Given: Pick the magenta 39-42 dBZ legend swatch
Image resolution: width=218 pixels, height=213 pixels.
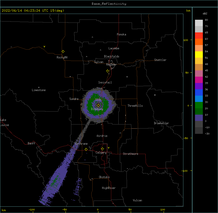Looking at the screenshot, I should (199, 80).
